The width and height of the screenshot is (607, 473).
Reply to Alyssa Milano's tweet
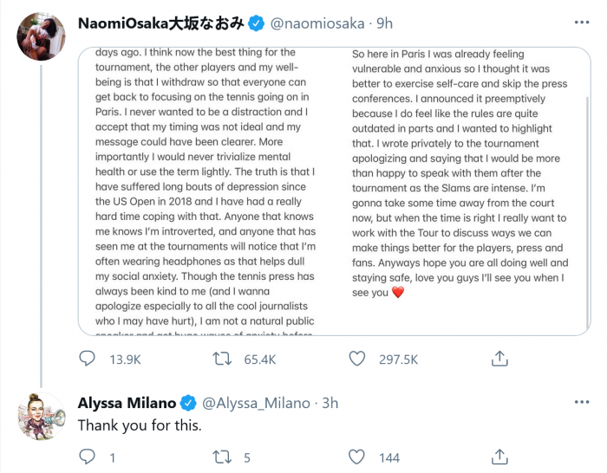coord(88,456)
